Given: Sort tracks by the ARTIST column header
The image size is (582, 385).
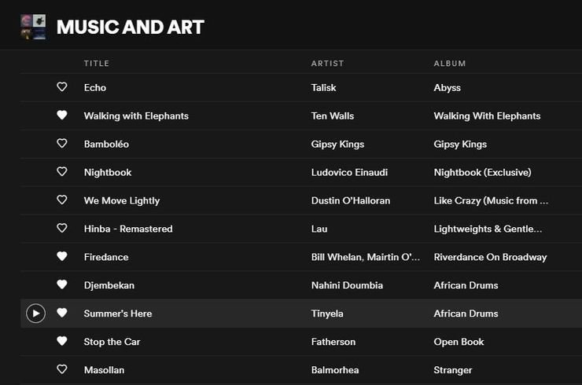Looking at the screenshot, I should (327, 64).
